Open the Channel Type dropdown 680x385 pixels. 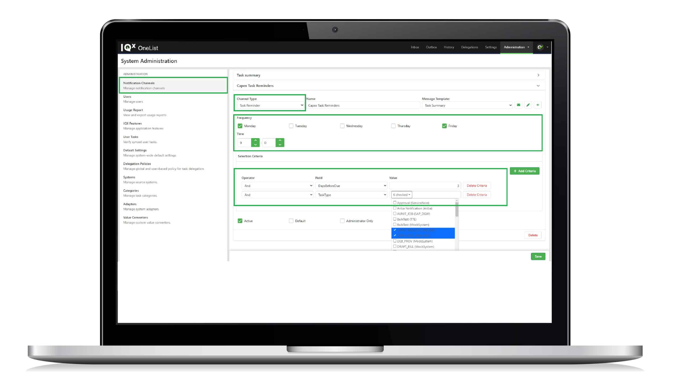click(270, 105)
